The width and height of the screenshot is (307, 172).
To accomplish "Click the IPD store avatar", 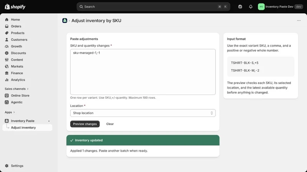I will [x=261, y=6].
